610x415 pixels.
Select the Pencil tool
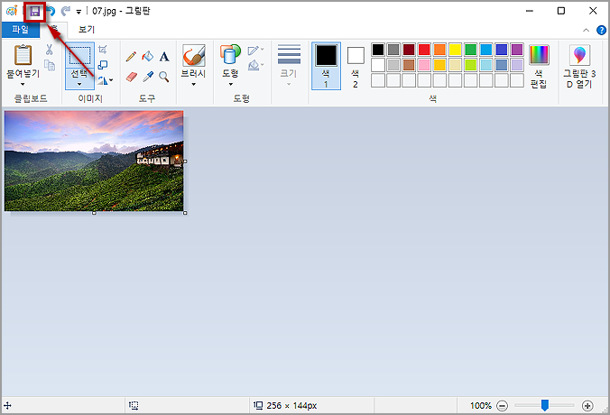131,57
